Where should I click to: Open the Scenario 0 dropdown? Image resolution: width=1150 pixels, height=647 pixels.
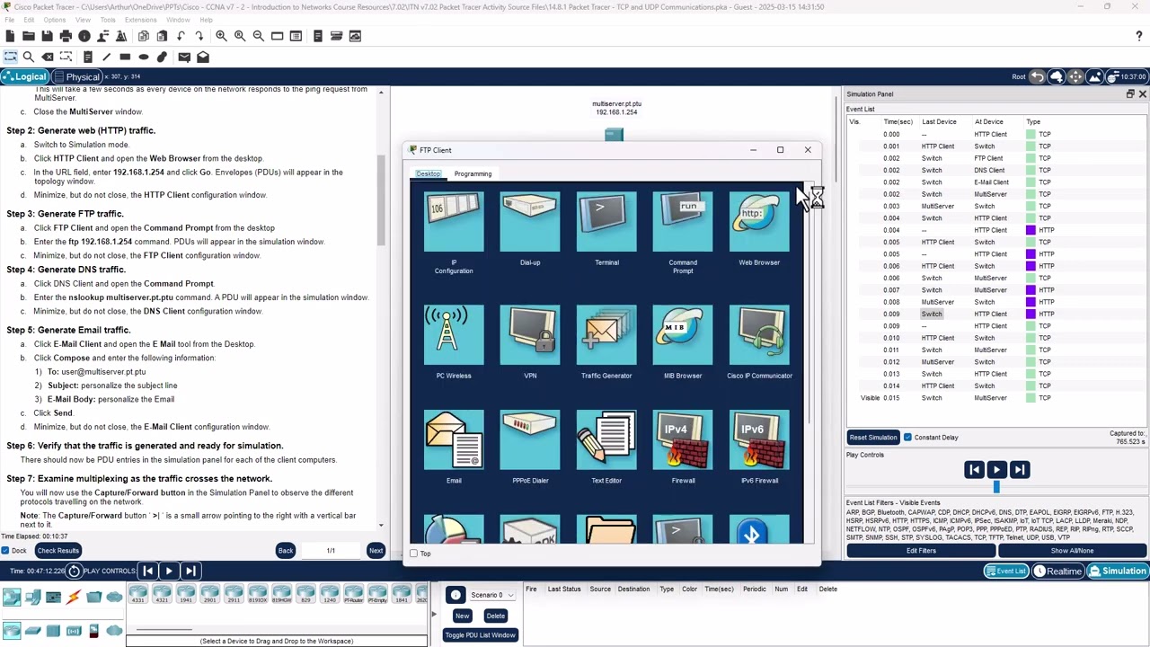click(x=492, y=595)
